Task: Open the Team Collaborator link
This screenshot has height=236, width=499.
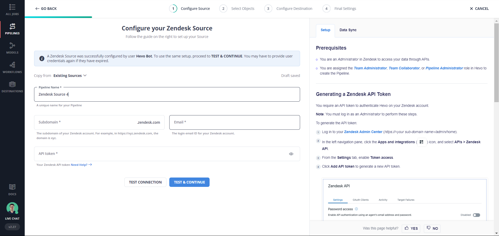Action: (404, 68)
